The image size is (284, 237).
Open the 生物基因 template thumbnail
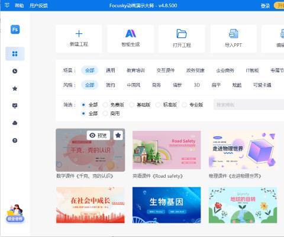[167, 205]
